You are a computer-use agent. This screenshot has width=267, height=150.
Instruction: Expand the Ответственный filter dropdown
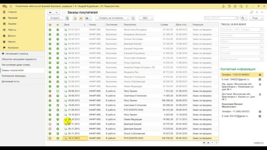pos(262,59)
